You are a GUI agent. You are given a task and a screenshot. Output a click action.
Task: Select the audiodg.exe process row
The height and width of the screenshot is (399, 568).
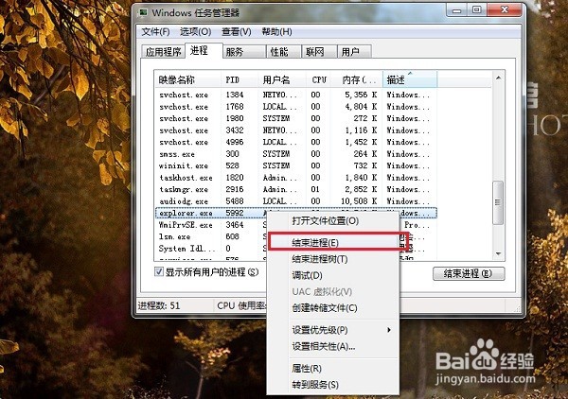pyautogui.click(x=296, y=201)
